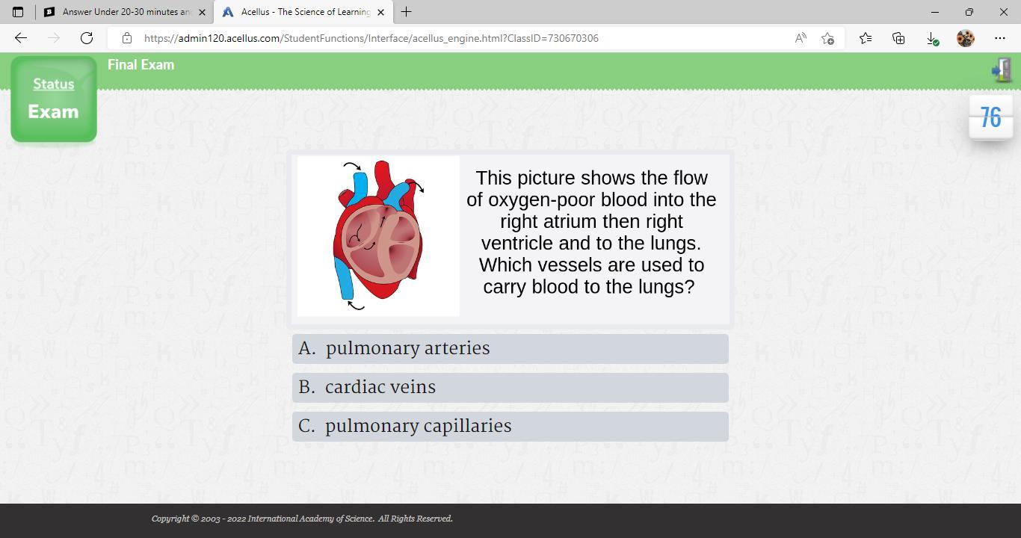Screen dimensions: 1021x538
Task: Click the heart diagram image
Action: tap(378, 236)
